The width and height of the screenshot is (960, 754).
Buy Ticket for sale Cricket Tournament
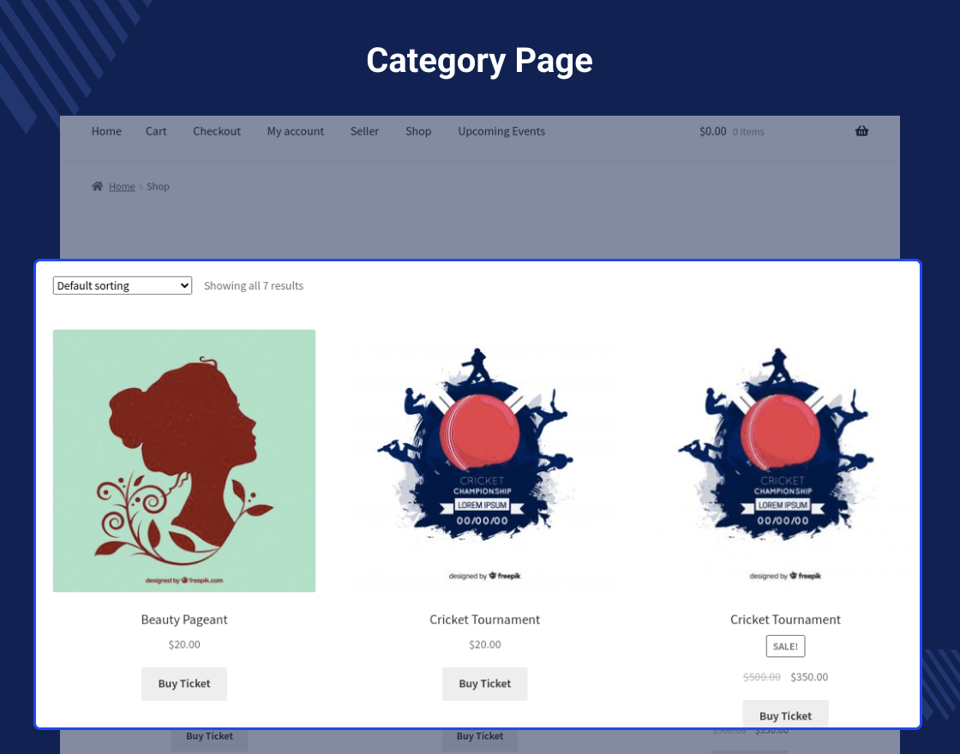(x=785, y=715)
